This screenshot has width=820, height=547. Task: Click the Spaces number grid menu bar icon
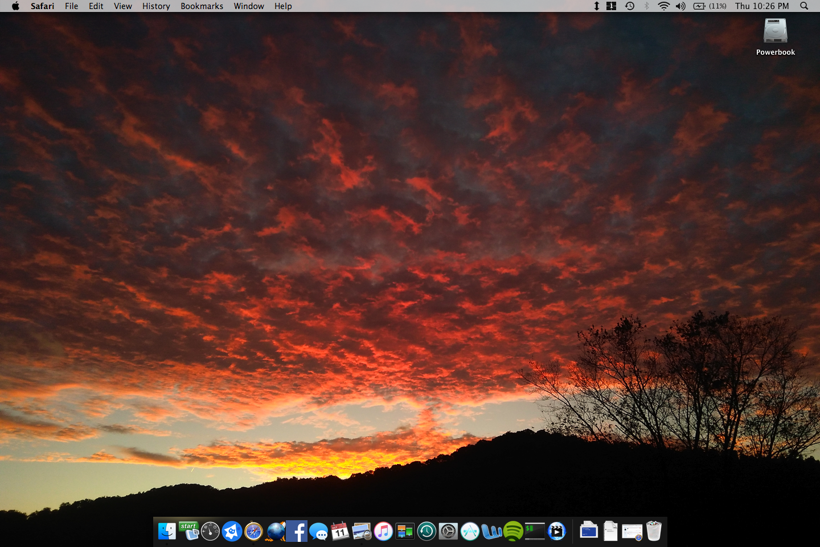[612, 6]
